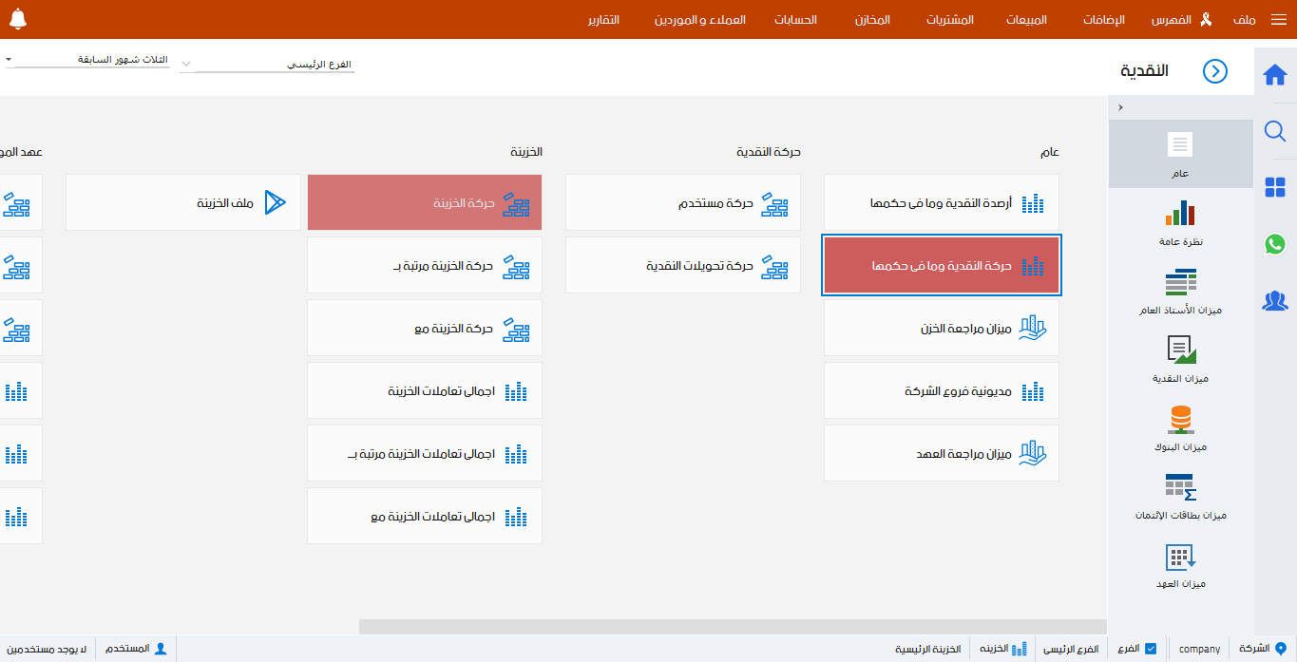Open ميزان الأستاذ العام from sidebar
This screenshot has height=662, width=1297.
point(1180,281)
